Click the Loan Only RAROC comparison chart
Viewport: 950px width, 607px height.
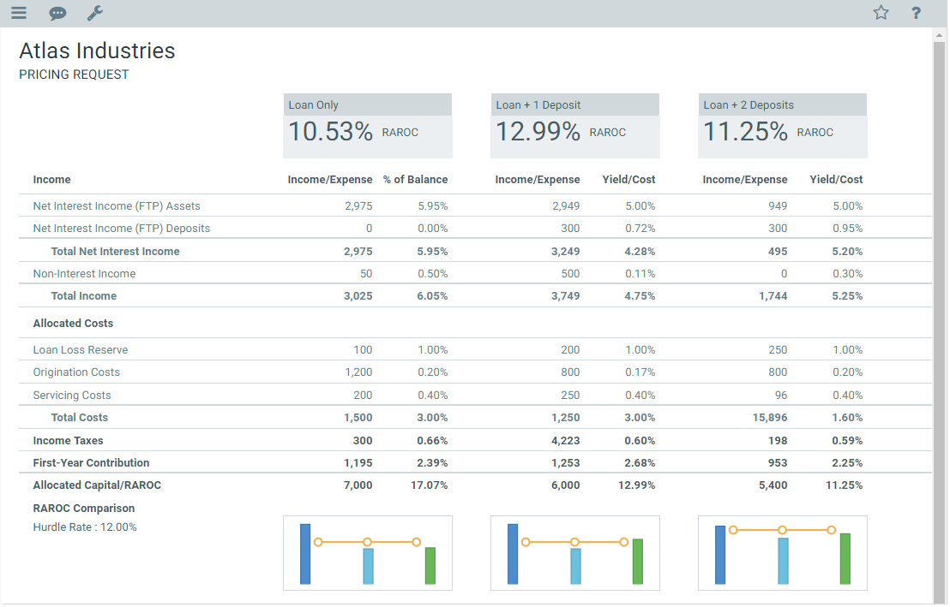(367, 552)
